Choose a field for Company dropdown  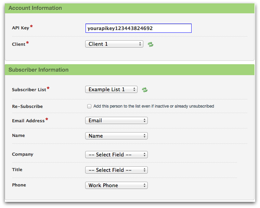116,155
